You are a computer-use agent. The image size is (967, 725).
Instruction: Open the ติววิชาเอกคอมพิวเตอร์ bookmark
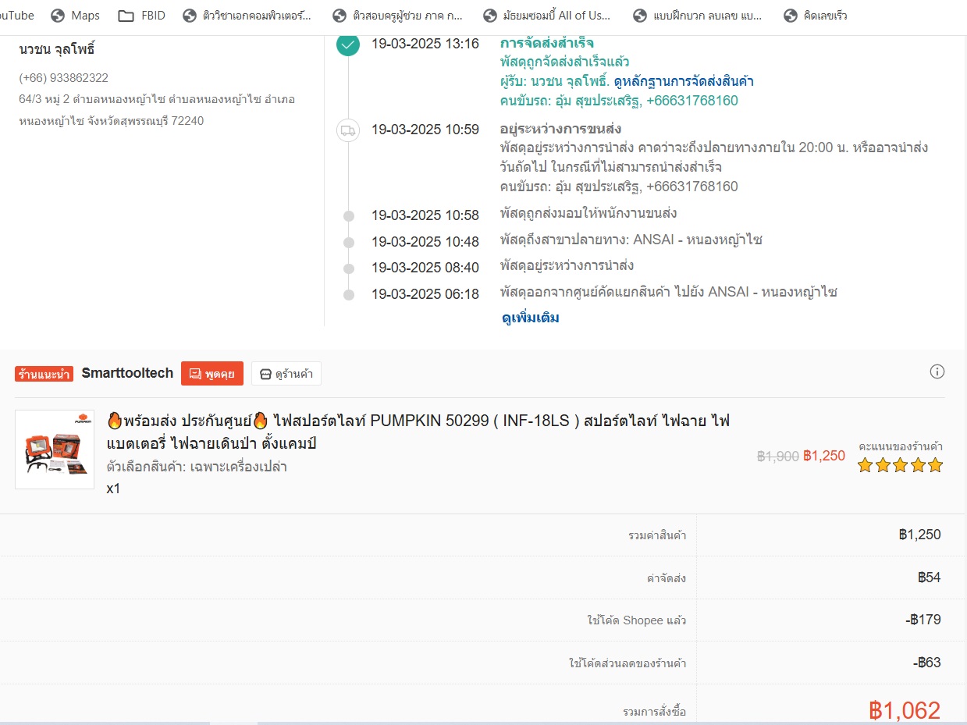tap(247, 16)
